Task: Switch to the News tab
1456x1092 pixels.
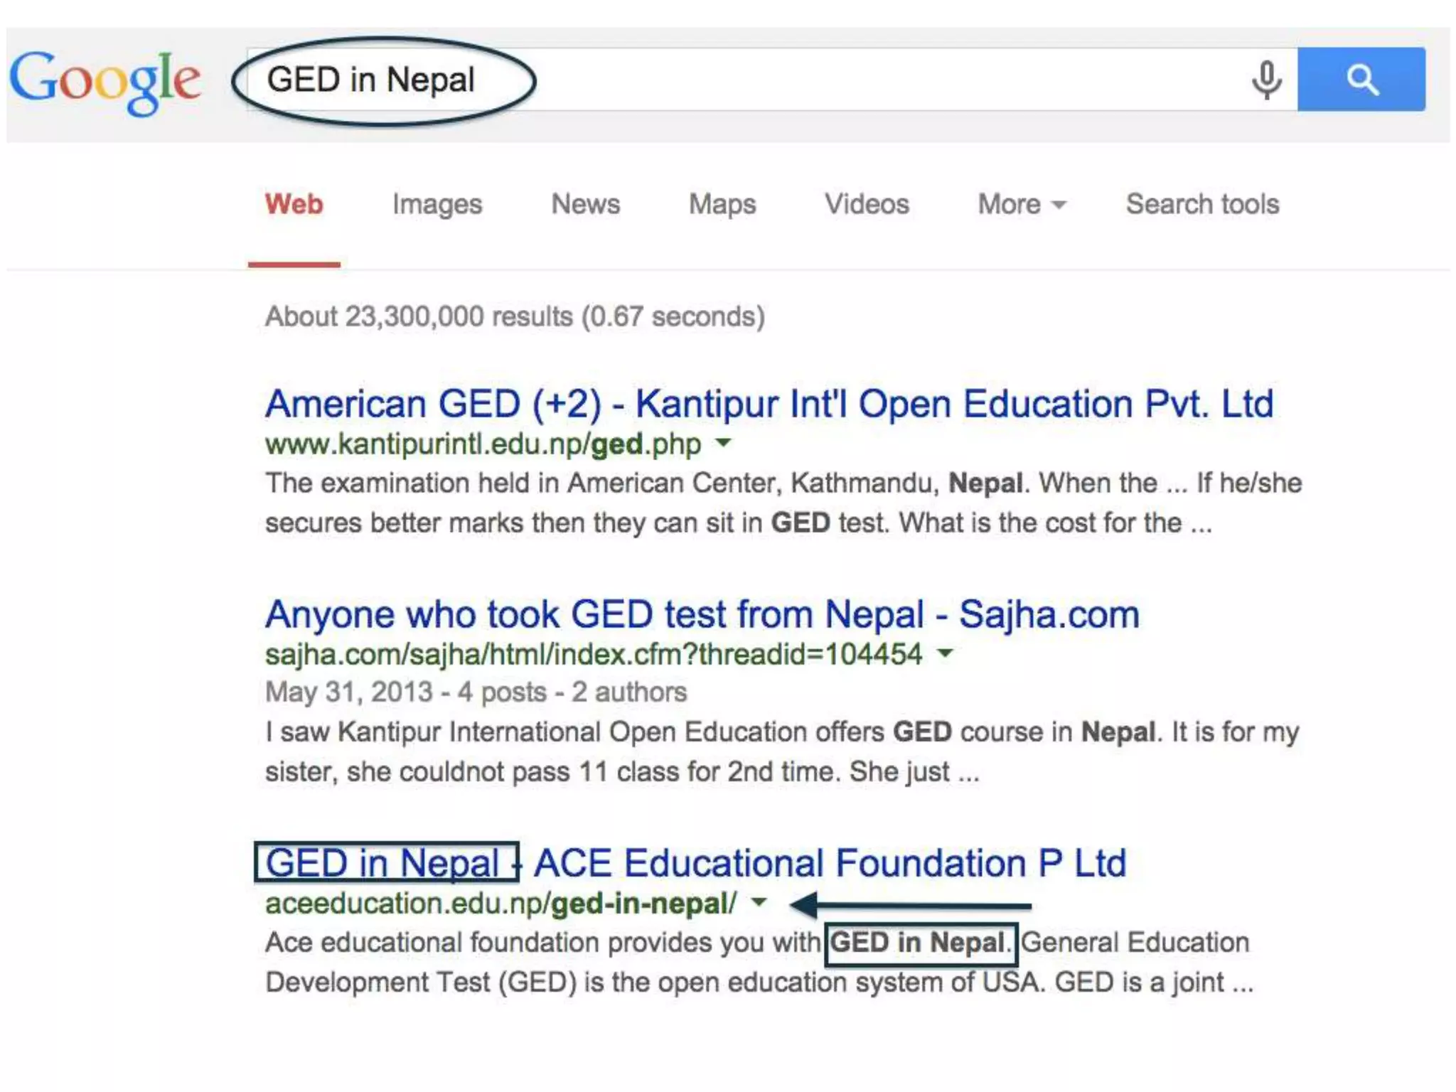Action: [586, 205]
